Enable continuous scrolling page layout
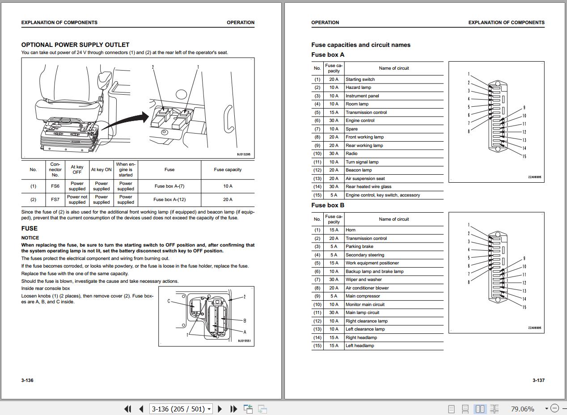 (465, 409)
